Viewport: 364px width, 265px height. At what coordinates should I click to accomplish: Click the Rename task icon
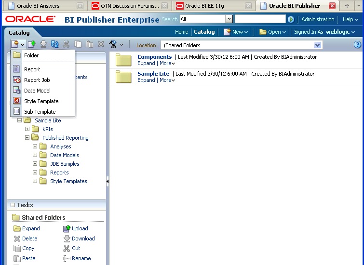[67, 258]
